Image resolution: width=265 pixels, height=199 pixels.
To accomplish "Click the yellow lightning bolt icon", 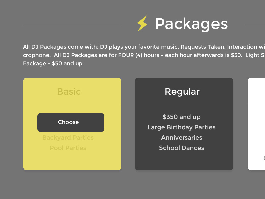I will click(142, 24).
